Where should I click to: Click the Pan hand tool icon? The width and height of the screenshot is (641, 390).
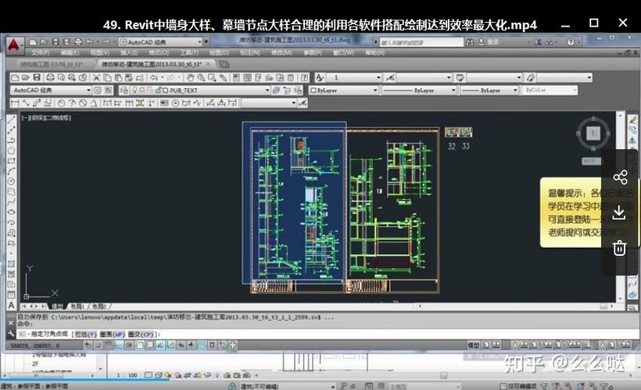coord(189,78)
